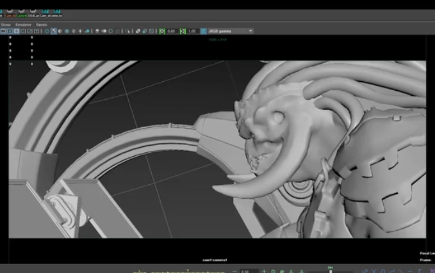Toggle X-Ray Active Components icon

point(145,31)
